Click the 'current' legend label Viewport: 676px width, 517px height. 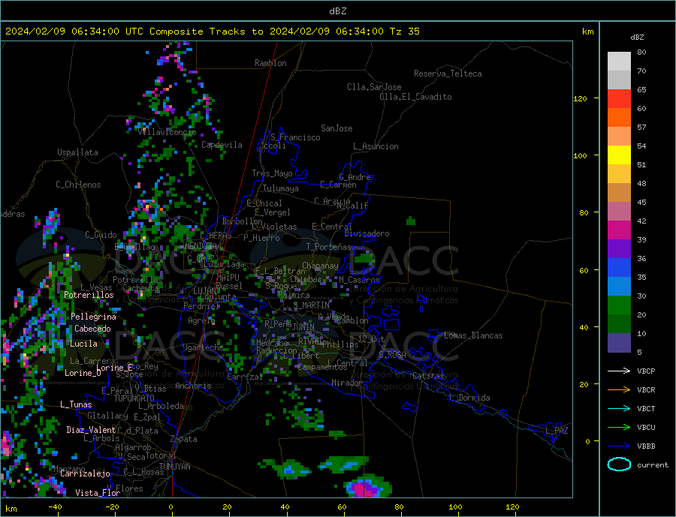click(653, 465)
